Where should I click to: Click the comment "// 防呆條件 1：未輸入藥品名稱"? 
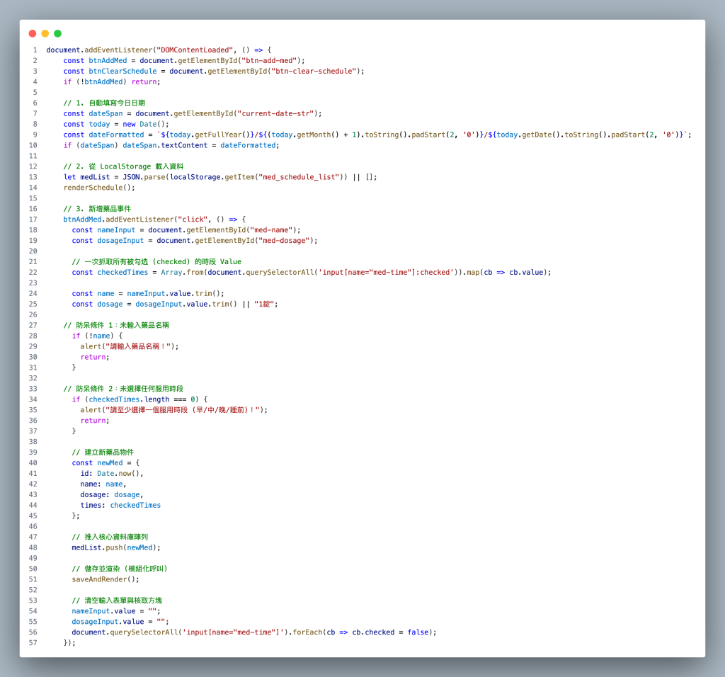pos(116,325)
